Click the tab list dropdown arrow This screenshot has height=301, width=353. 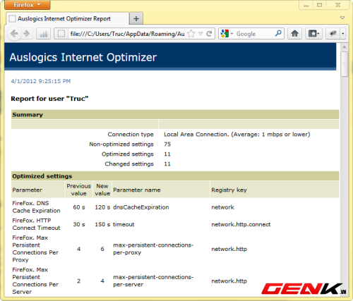click(342, 18)
